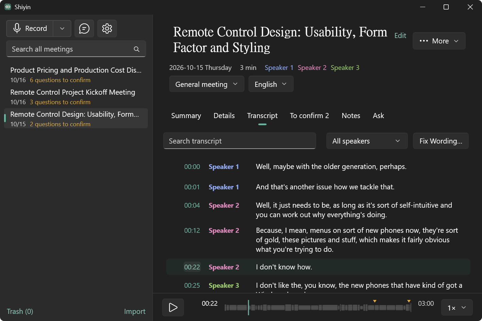Click the Speaker 3 tag in header

click(345, 68)
